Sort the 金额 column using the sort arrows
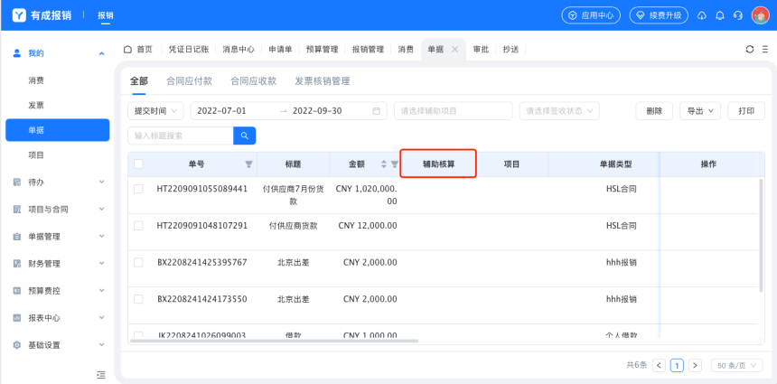 (x=383, y=164)
